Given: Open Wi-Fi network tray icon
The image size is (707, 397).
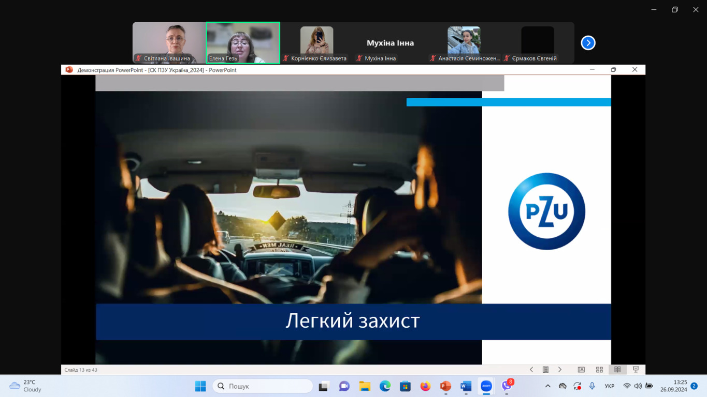Looking at the screenshot, I should (x=627, y=386).
